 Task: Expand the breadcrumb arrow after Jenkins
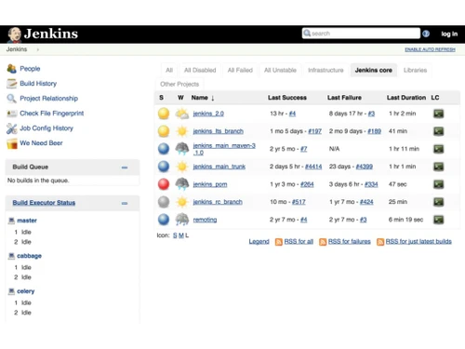(x=38, y=49)
